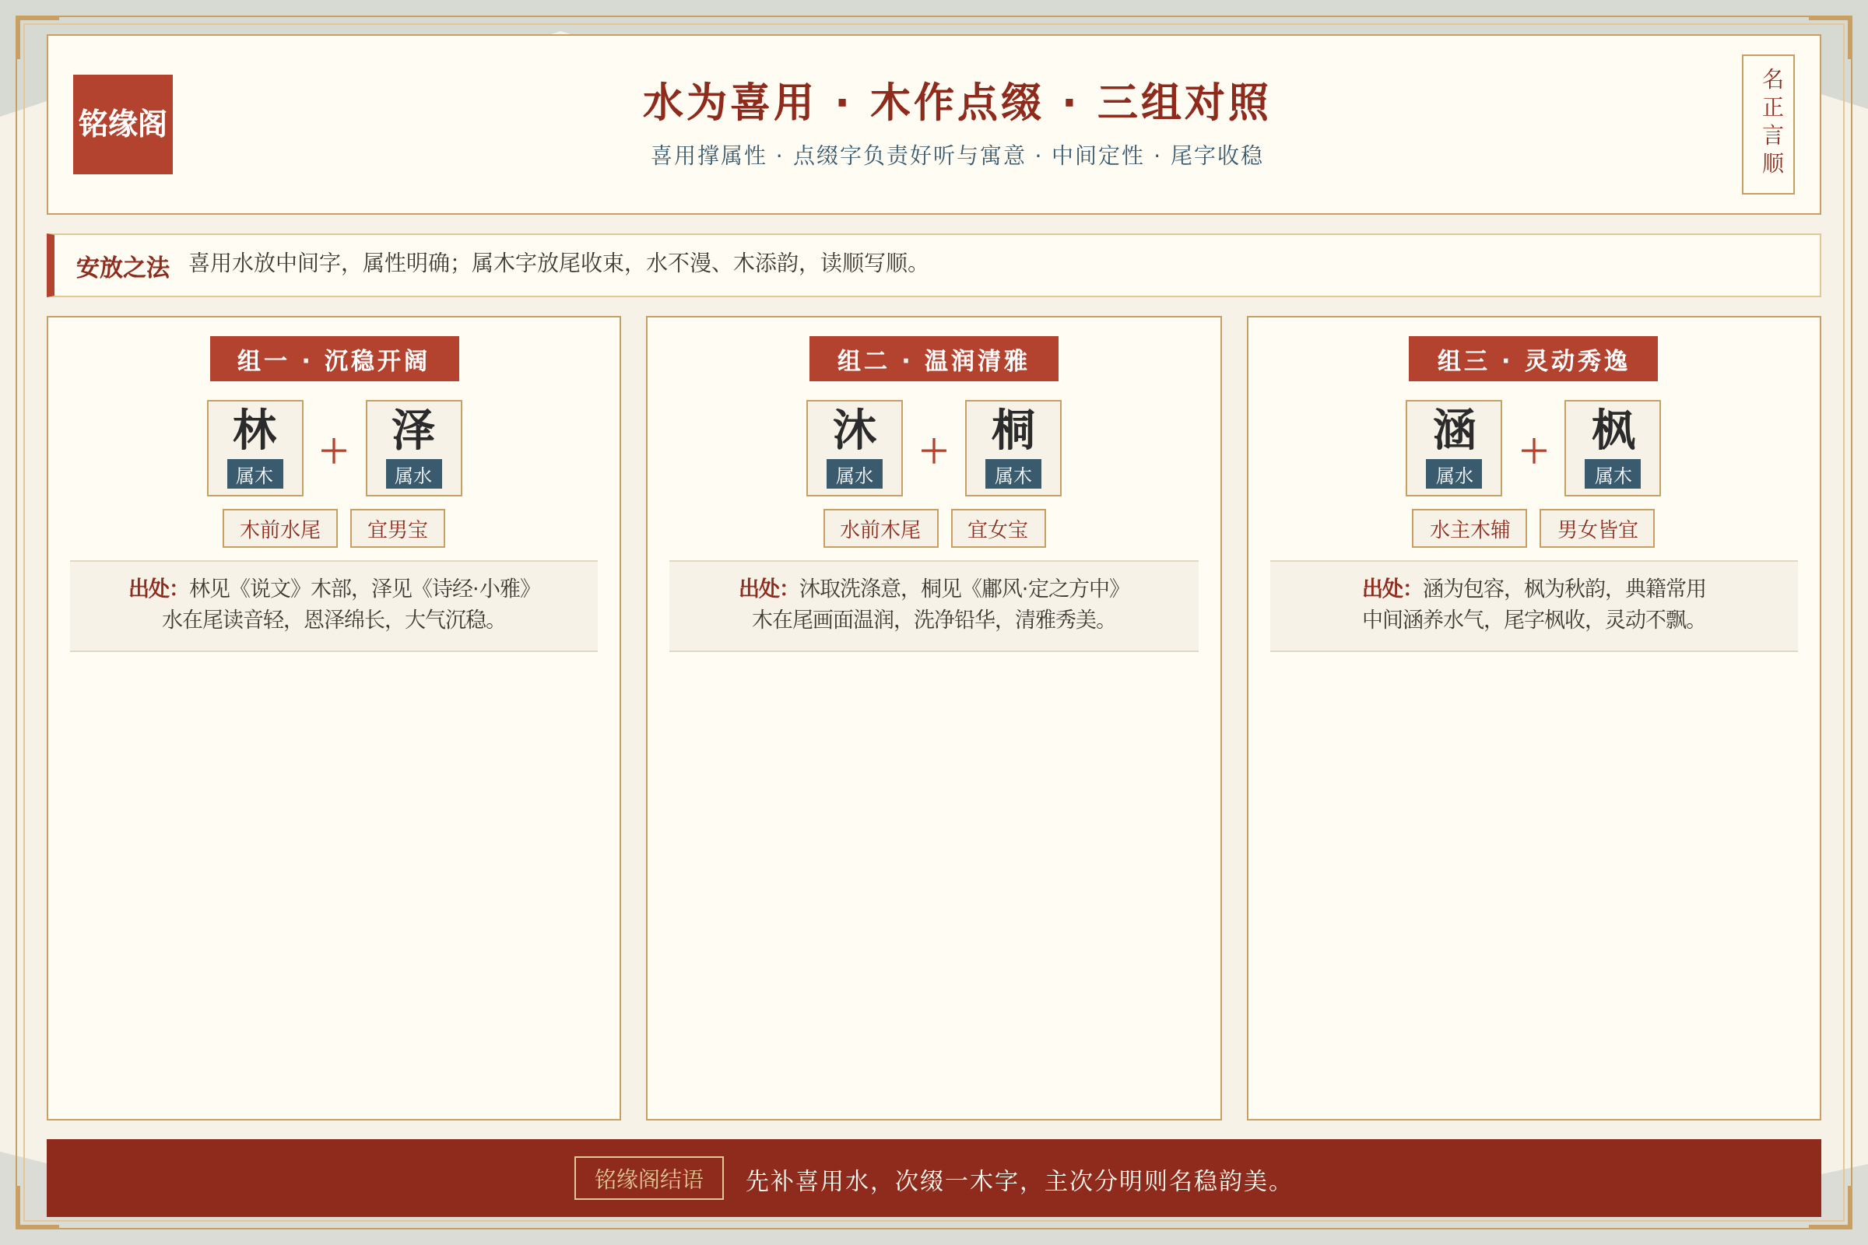Screen dimensions: 1868x1245
Task: Click the 枫 character tile
Action: [x=1612, y=448]
